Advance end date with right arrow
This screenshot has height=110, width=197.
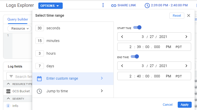186,66
